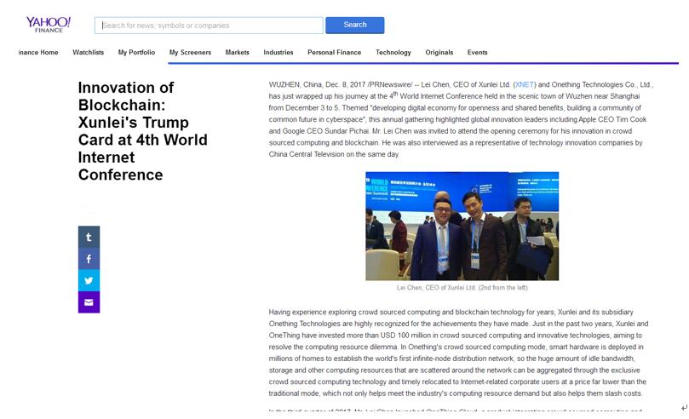Screen dimensions: 689x419
Task: Open My Portfolio in the nav bar
Action: pyautogui.click(x=136, y=53)
